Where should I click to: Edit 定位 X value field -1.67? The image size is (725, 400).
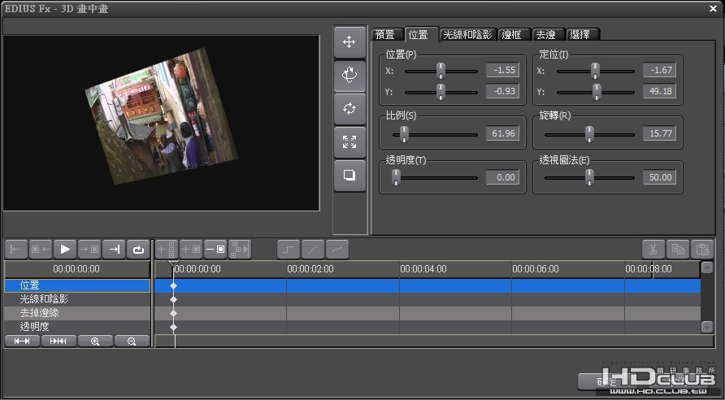coord(659,70)
